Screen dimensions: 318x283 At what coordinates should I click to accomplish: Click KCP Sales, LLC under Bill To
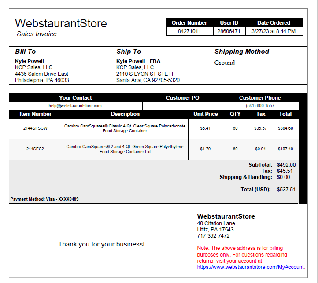33,67
